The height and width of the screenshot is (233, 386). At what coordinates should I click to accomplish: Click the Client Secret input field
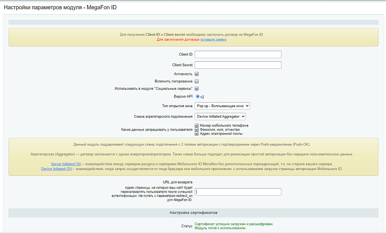pyautogui.click(x=238, y=65)
